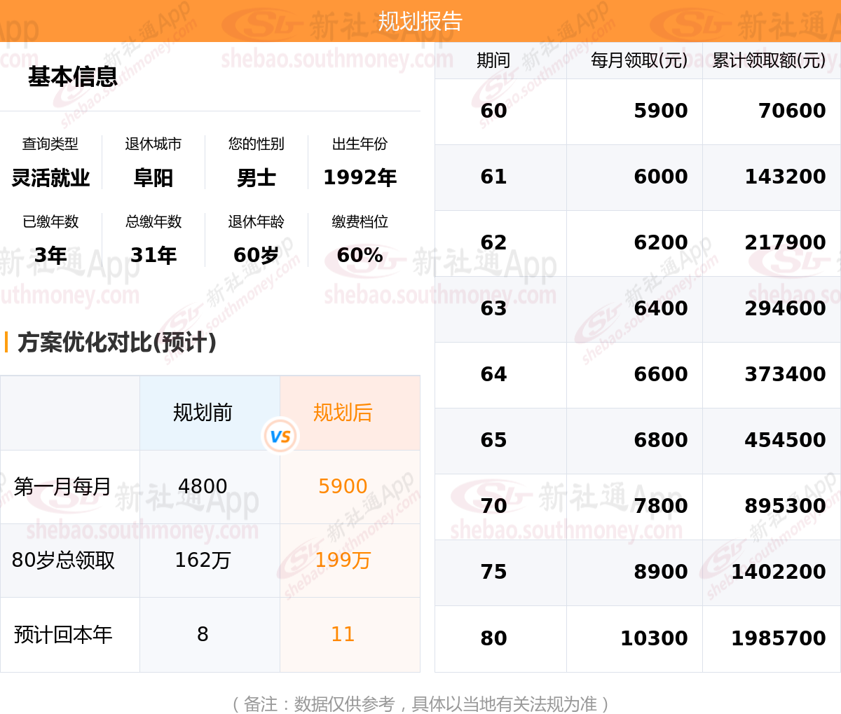Select the 备注 disclaimer text at bottom

tap(420, 703)
